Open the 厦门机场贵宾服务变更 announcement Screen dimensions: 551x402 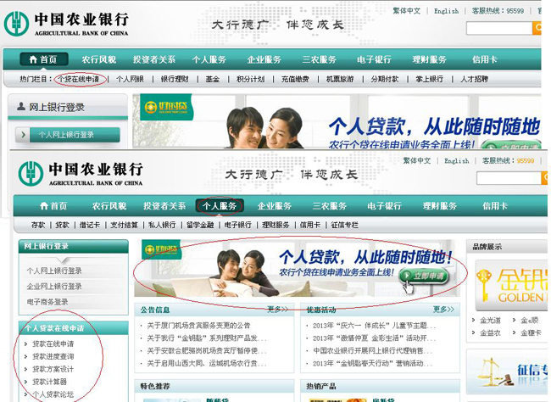(198, 326)
